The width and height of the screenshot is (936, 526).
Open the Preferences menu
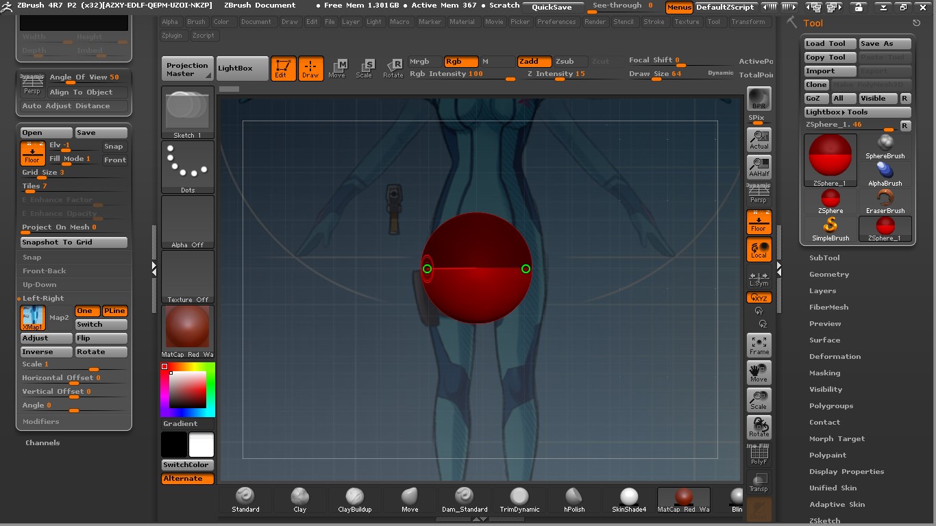(556, 22)
